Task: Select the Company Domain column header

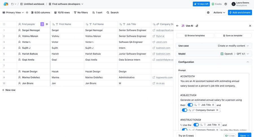Action: pos(162,24)
